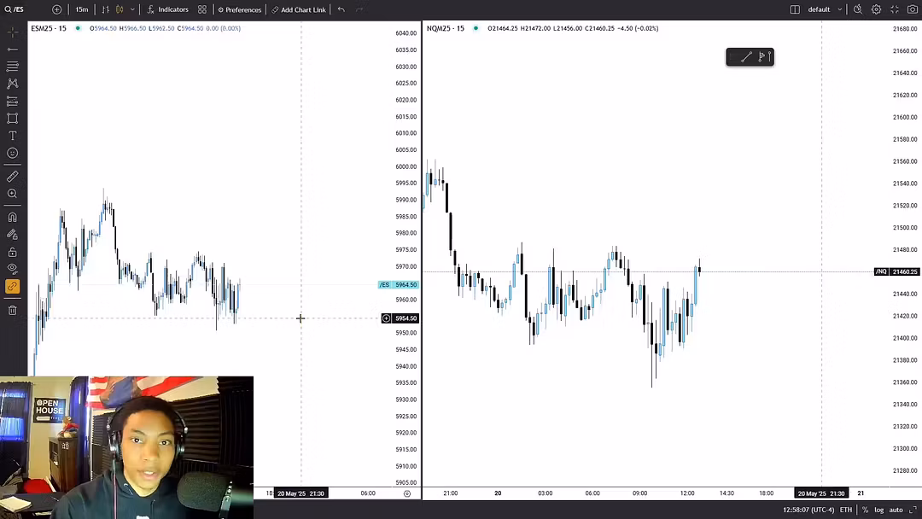The width and height of the screenshot is (922, 519).
Task: Click the 09:00 time axis label
Action: 639,493
